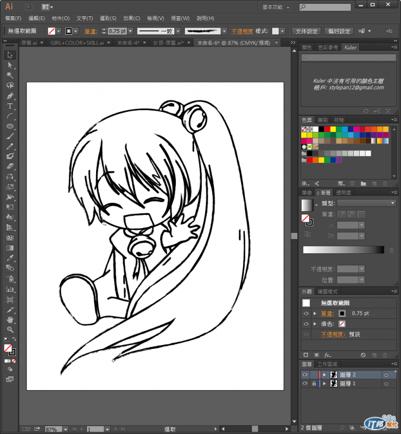Expand 筆畫 attribute in Appearance panel

point(315,314)
